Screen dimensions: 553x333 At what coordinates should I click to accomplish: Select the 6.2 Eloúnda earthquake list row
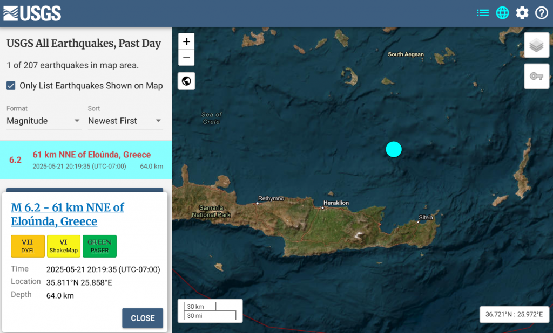[x=86, y=160]
